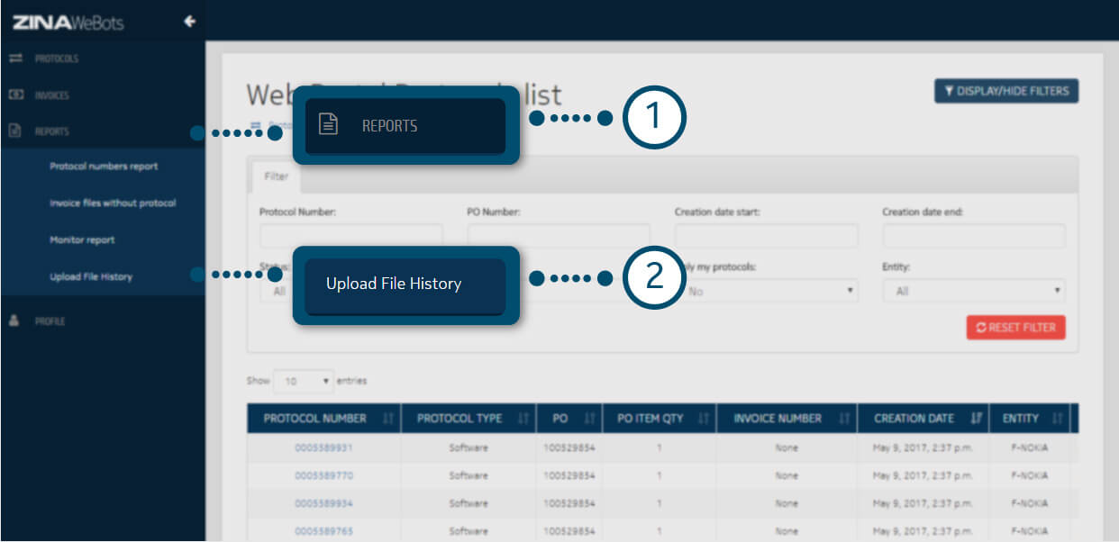
Task: Click the Invoices icon in sidebar
Action: [15, 95]
